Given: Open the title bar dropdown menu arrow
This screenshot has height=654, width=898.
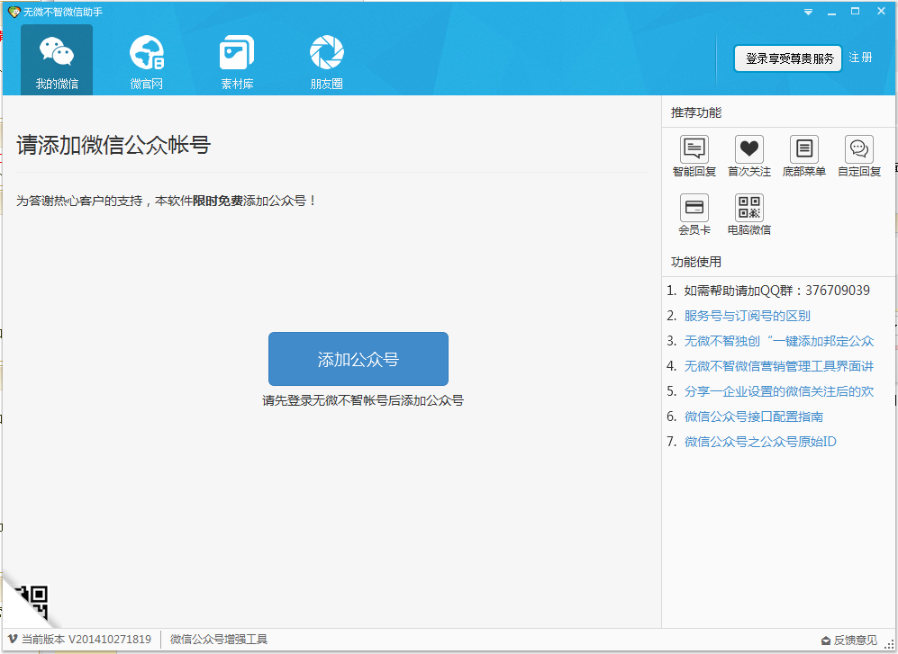Looking at the screenshot, I should [808, 12].
